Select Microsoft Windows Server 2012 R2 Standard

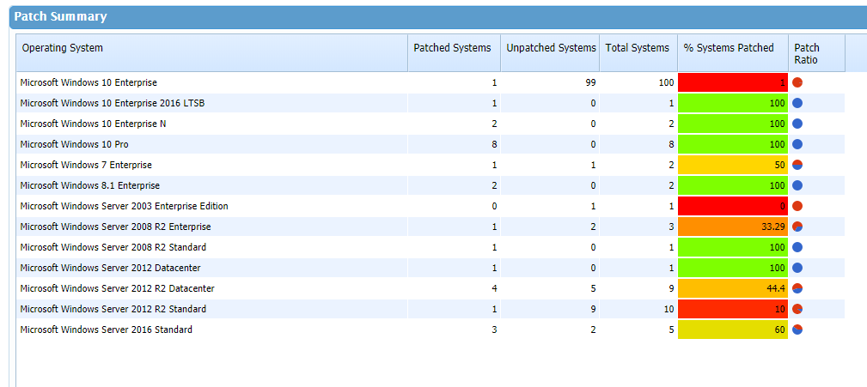[113, 309]
